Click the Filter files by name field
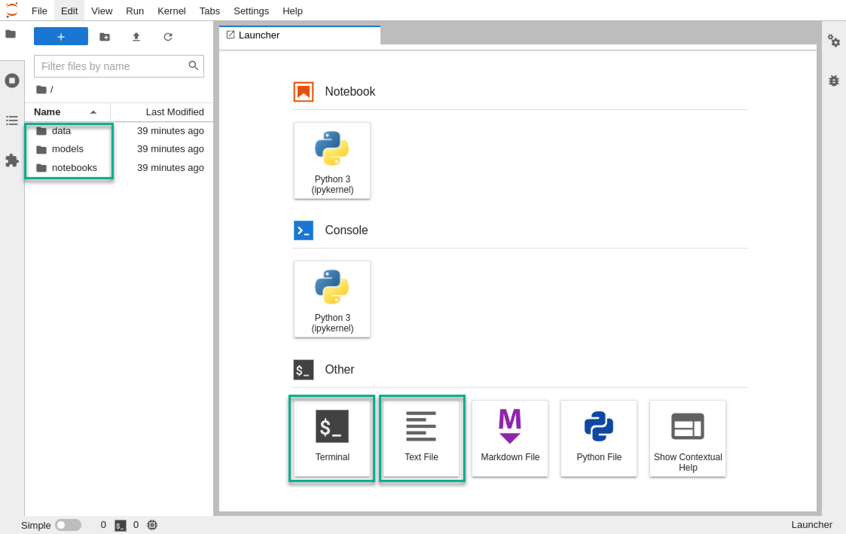The width and height of the screenshot is (846, 534). click(x=119, y=66)
